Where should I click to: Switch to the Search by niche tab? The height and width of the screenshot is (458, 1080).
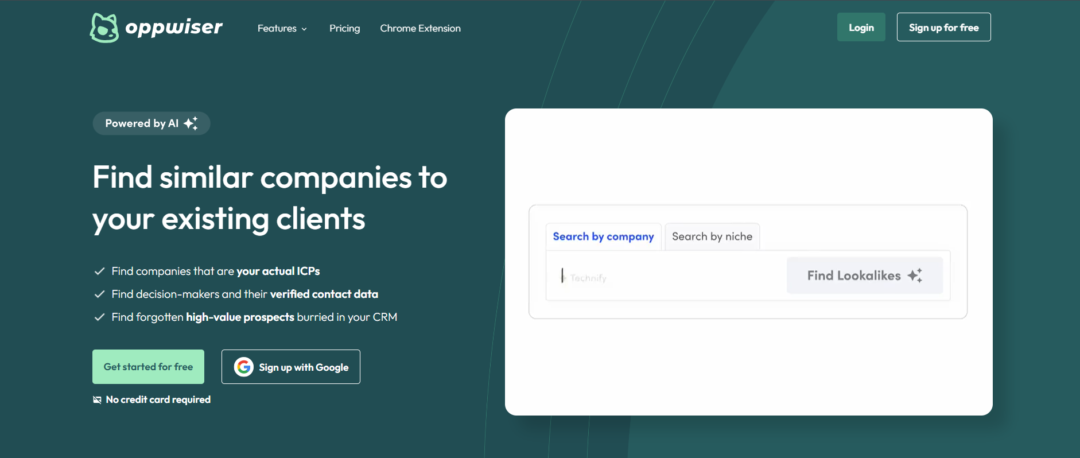coord(712,236)
